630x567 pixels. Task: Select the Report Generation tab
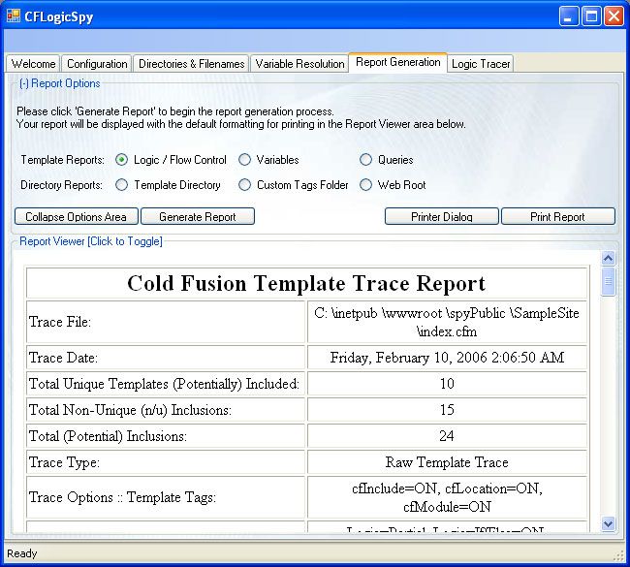coord(397,62)
